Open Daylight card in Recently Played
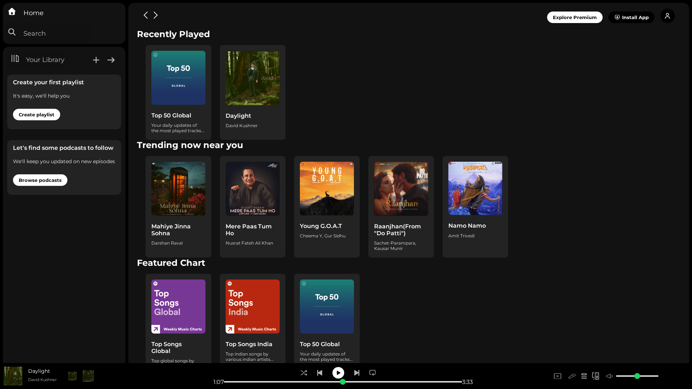 (x=253, y=92)
